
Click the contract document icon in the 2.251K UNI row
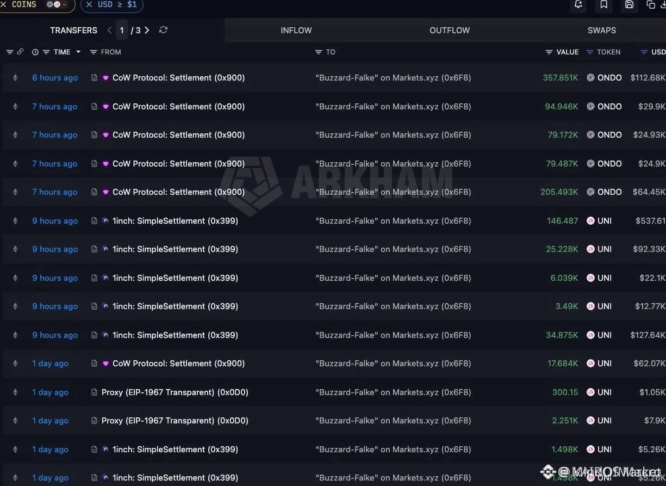tap(95, 421)
